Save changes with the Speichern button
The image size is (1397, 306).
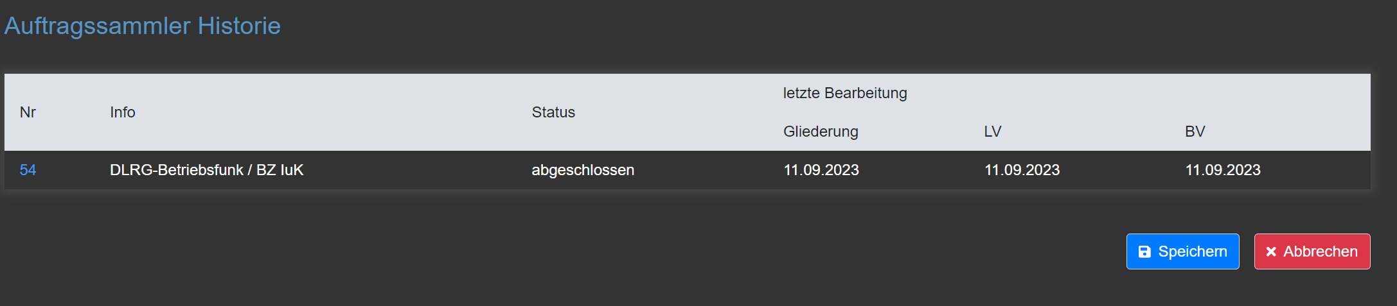point(1182,251)
